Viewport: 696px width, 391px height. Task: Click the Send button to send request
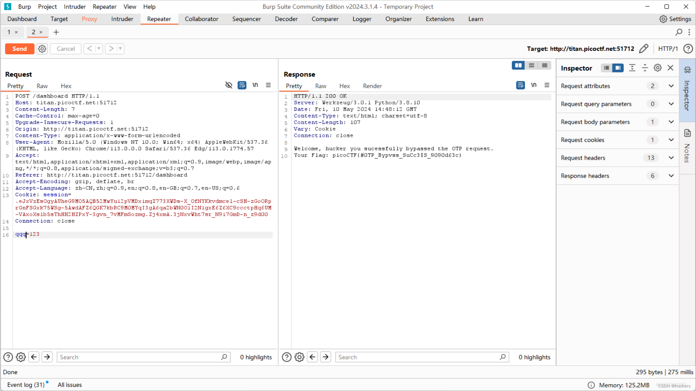pyautogui.click(x=19, y=48)
